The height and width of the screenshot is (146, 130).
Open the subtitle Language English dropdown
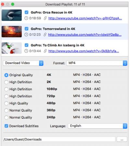pos(97,126)
